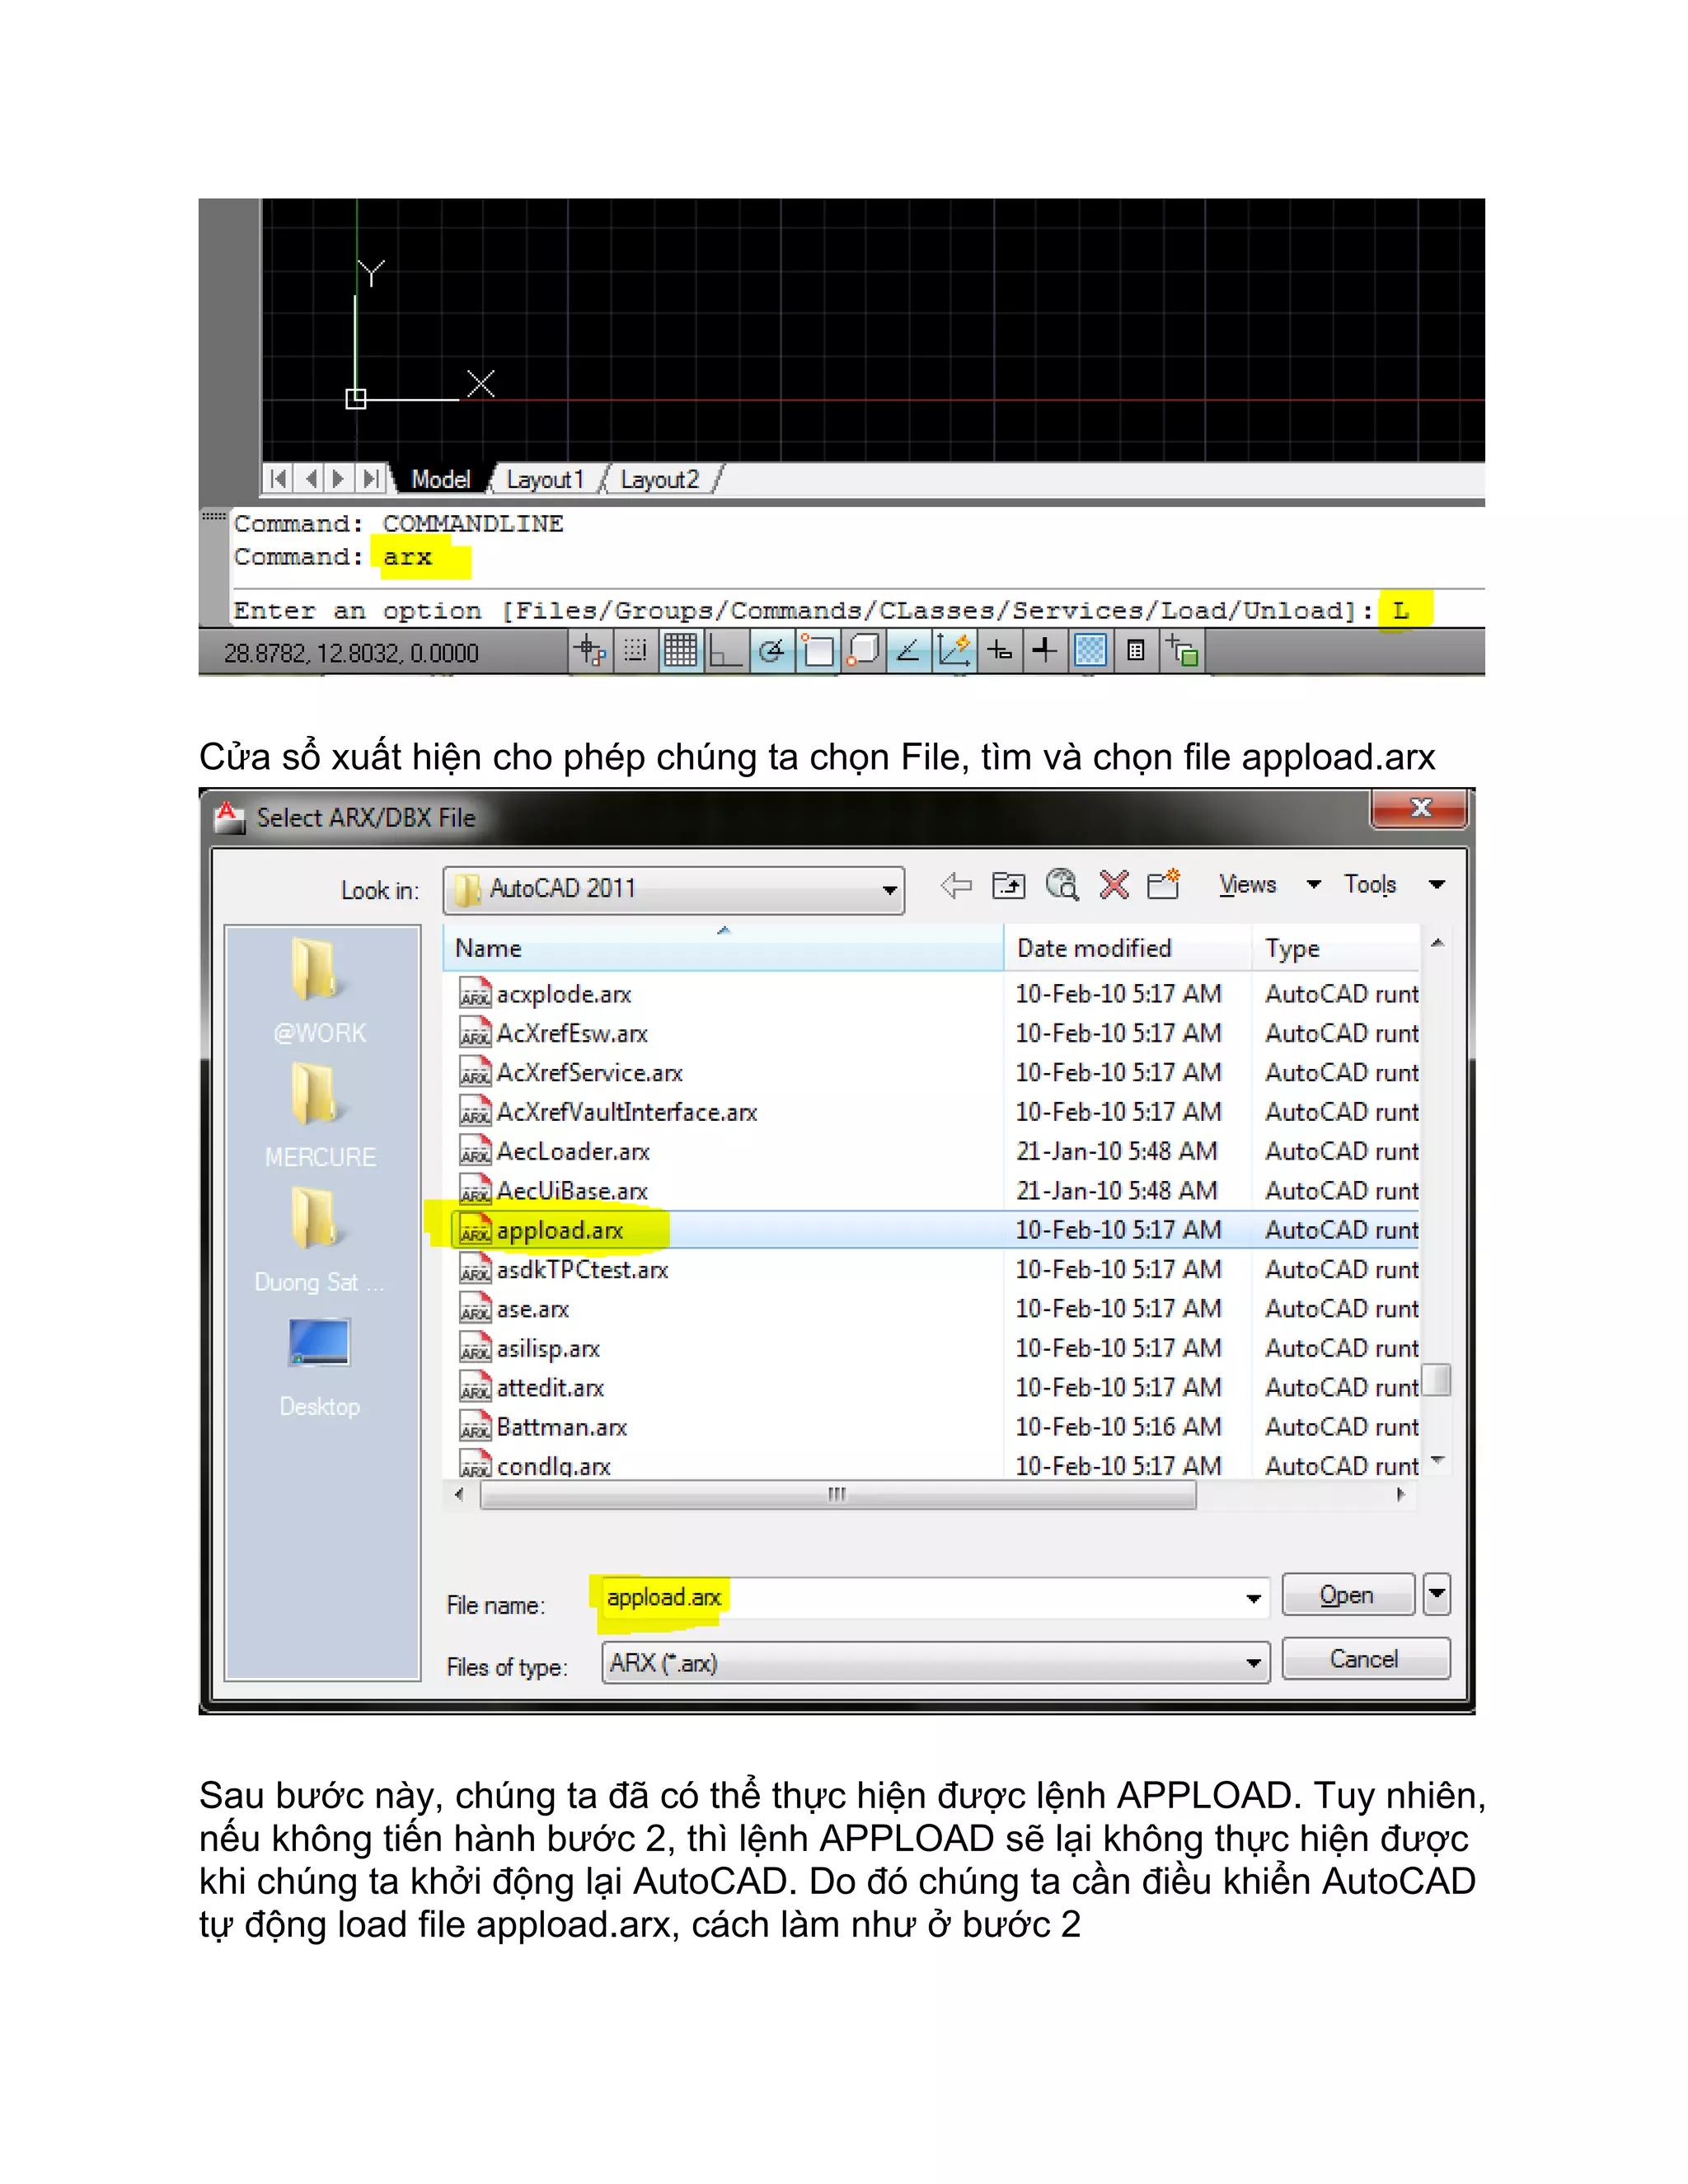The width and height of the screenshot is (1688, 2184).
Task: Click the Dynamic Input status icon
Action: click(999, 651)
